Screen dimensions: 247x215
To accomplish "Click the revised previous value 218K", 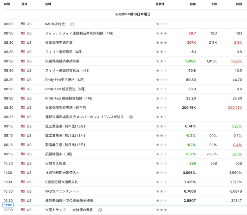I will (238, 43).
